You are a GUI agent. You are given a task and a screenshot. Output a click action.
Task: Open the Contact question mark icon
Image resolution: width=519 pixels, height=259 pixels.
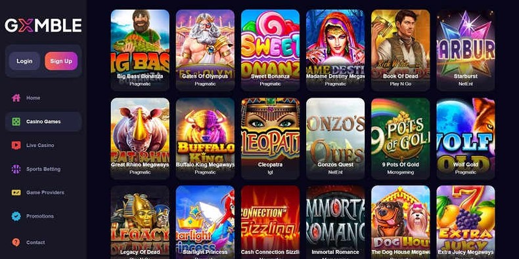[16, 243]
